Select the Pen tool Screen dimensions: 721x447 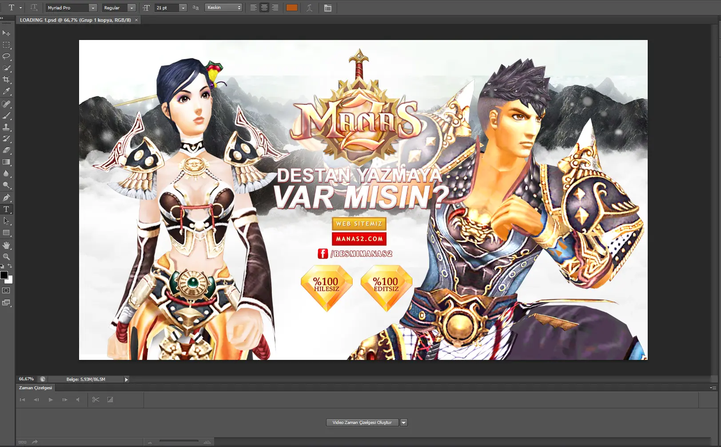(6, 198)
